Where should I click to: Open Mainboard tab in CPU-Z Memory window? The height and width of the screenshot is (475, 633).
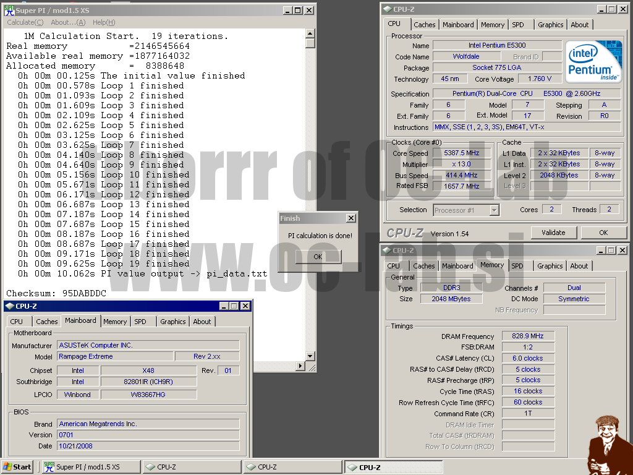click(x=457, y=266)
